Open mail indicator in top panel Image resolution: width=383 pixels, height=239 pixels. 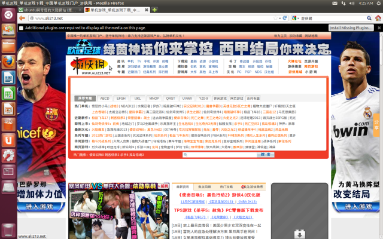[335, 3]
